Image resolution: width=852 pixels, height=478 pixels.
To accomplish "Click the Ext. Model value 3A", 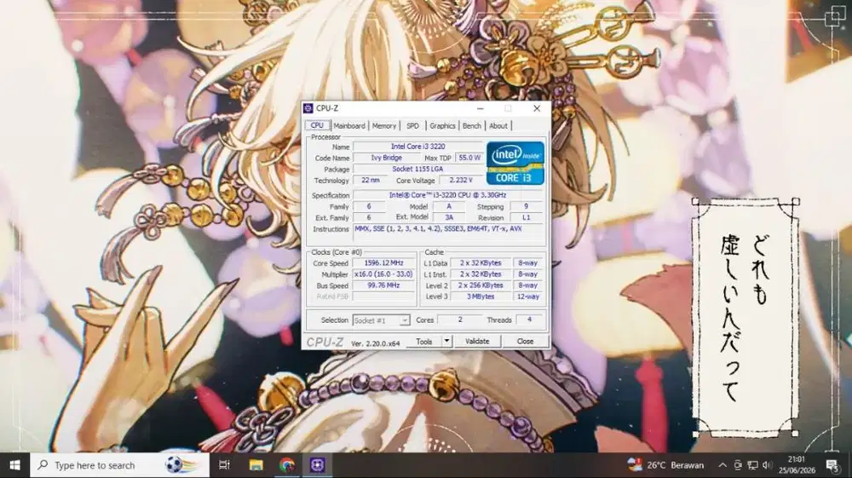I will coord(449,217).
